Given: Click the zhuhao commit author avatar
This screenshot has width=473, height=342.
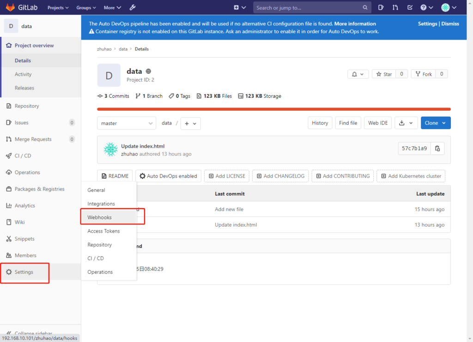Looking at the screenshot, I should tap(111, 150).
